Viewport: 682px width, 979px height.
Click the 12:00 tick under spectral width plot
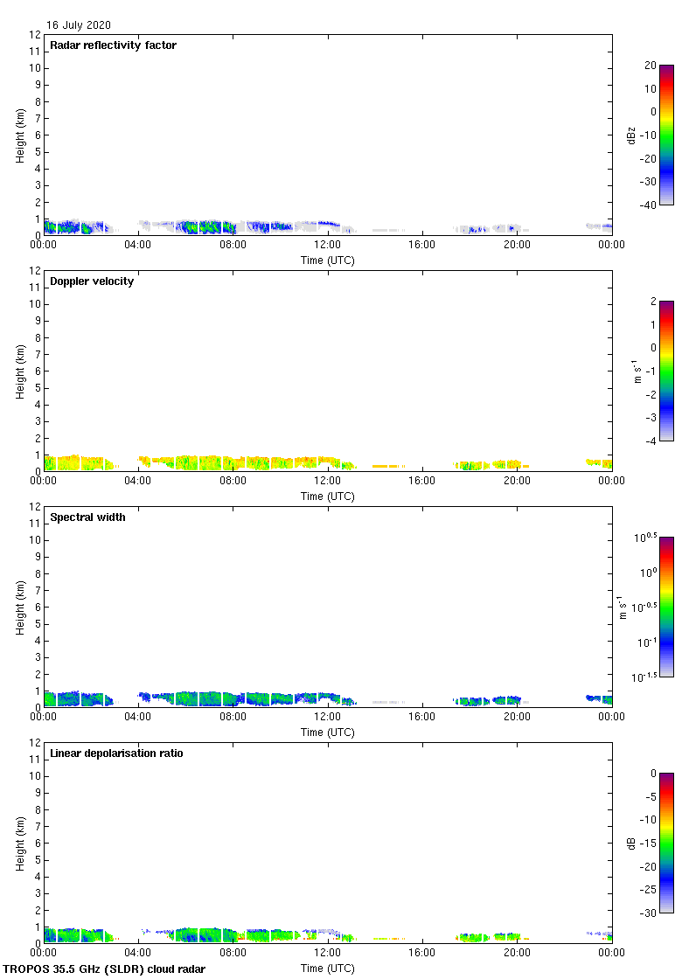click(327, 718)
